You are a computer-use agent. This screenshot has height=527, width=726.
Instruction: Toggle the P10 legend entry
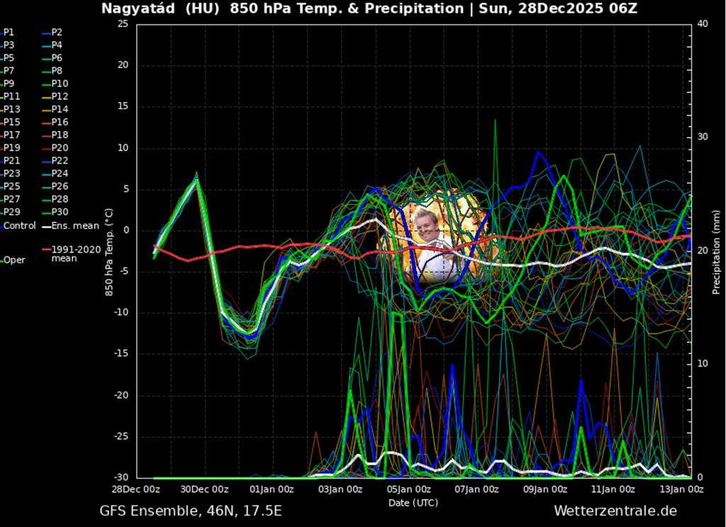pos(60,84)
